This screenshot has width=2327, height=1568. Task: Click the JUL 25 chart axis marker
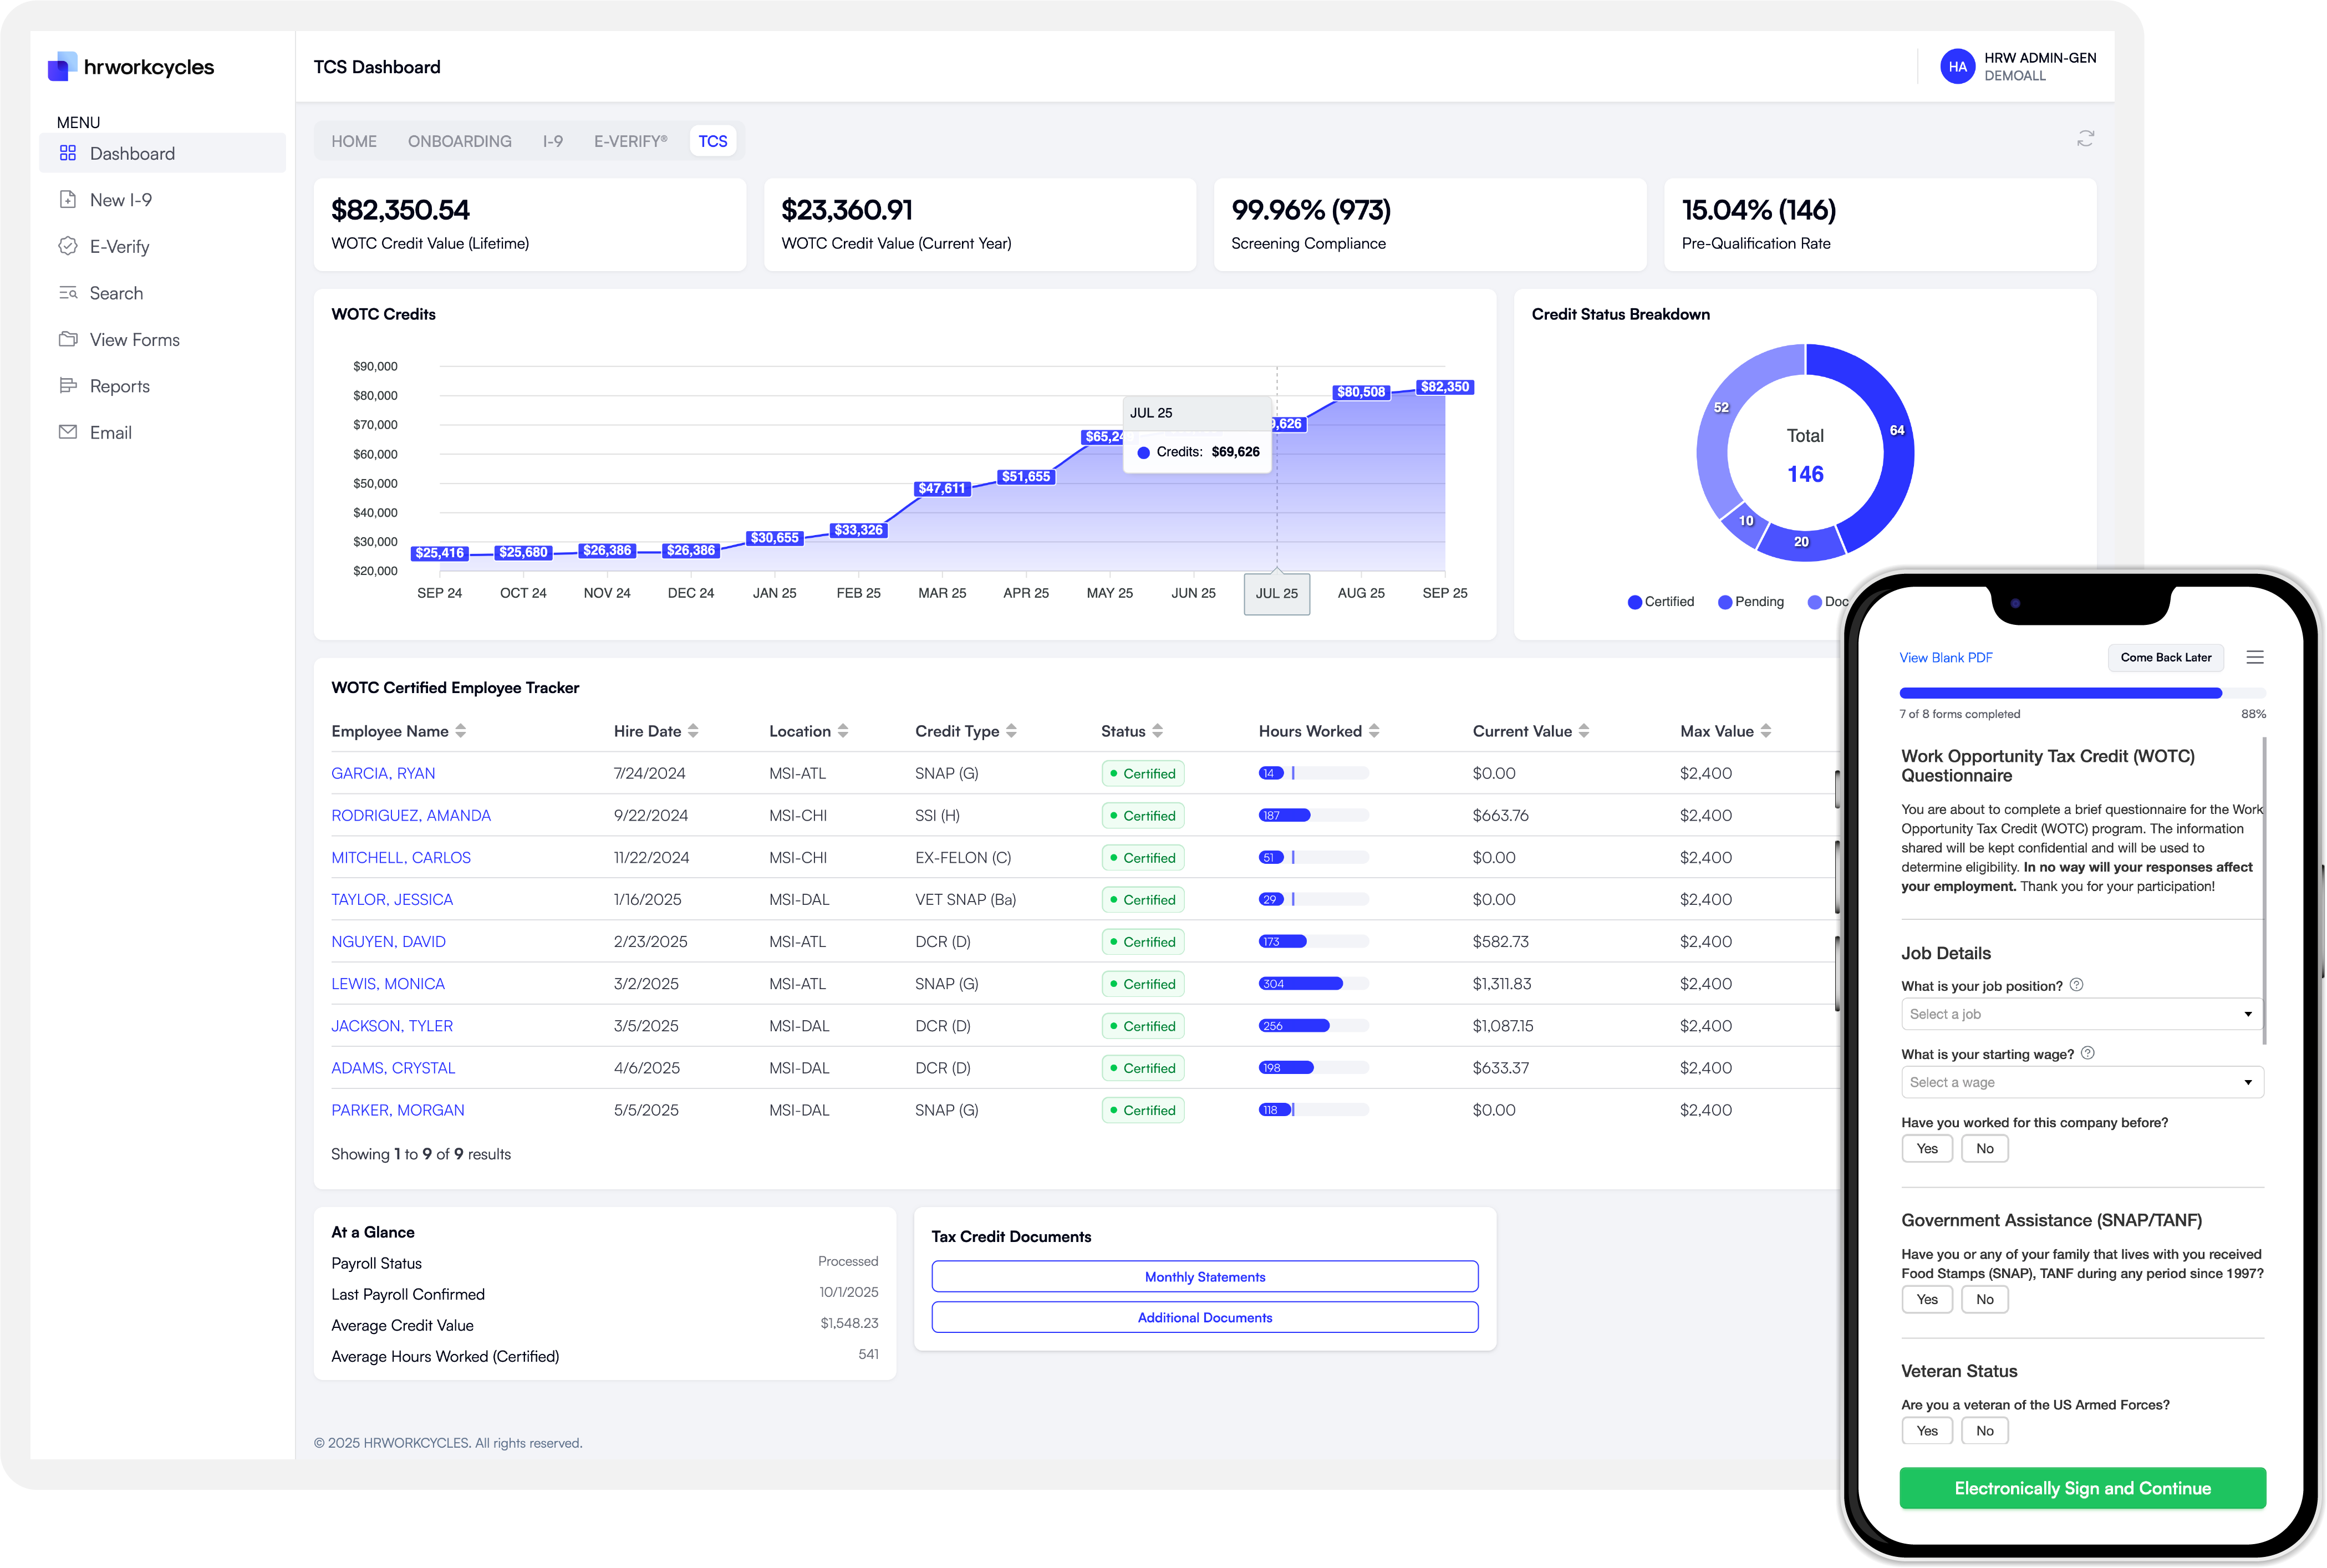pos(1276,593)
